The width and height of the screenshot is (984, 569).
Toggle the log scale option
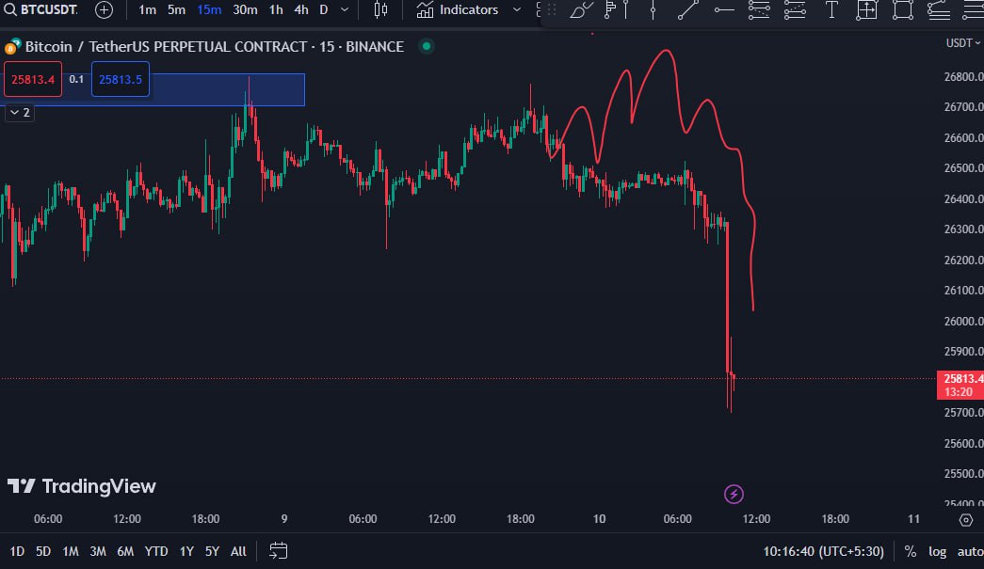click(937, 551)
